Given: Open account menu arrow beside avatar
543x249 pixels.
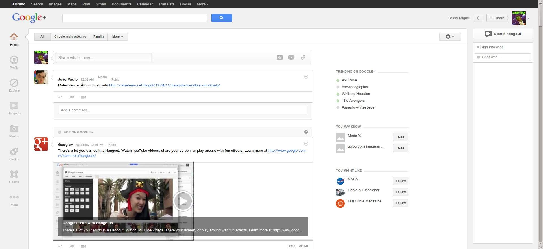Looking at the screenshot, I should pyautogui.click(x=528, y=18).
